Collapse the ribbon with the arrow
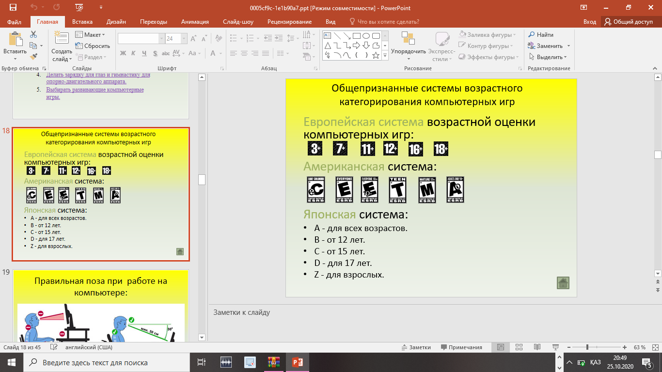The width and height of the screenshot is (662, 372). (655, 69)
